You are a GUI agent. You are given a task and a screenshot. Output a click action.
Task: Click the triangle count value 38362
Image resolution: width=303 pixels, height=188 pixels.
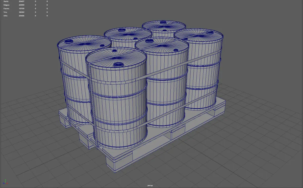[21, 12]
